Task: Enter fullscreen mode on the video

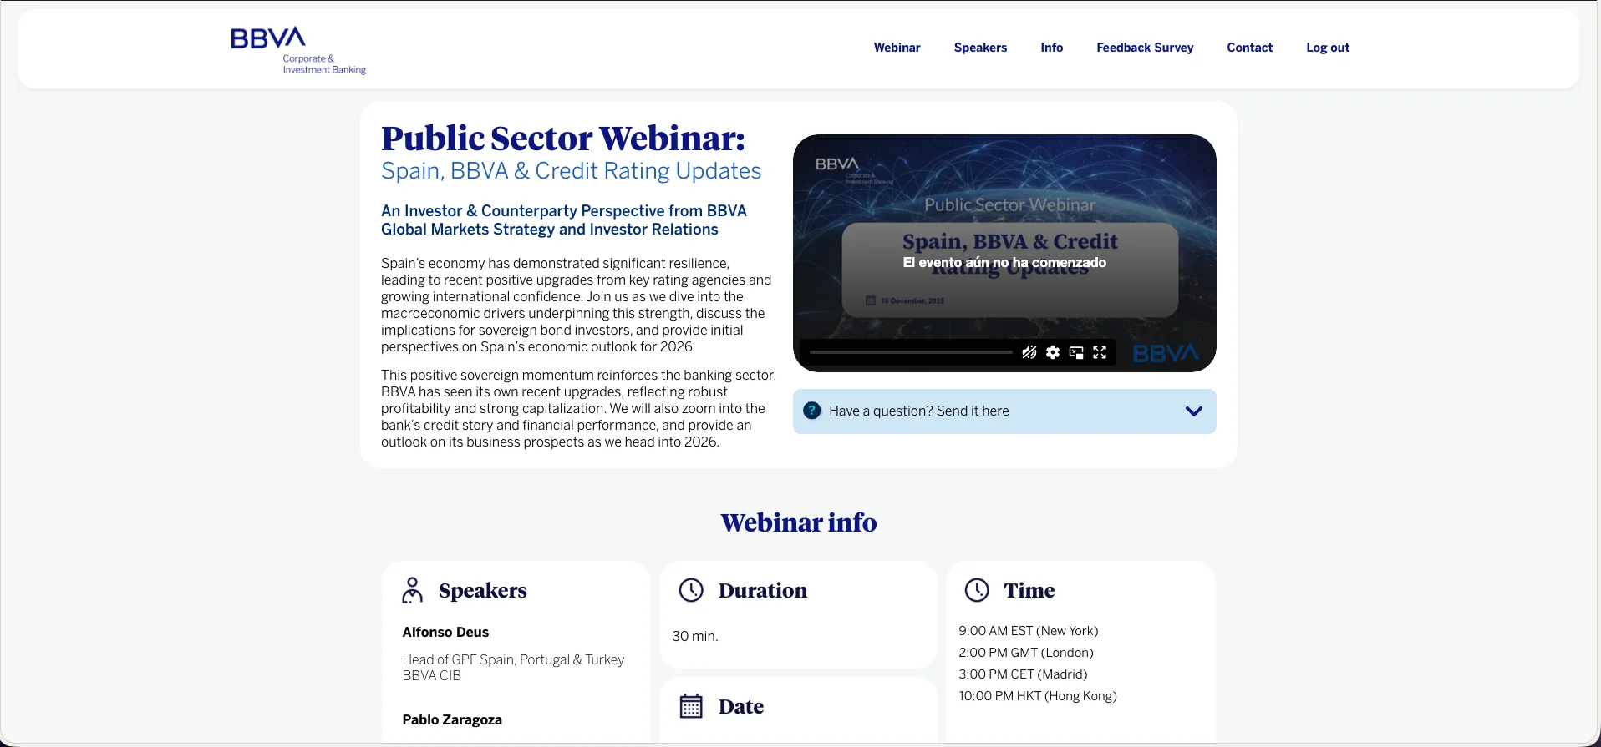Action: [1100, 352]
